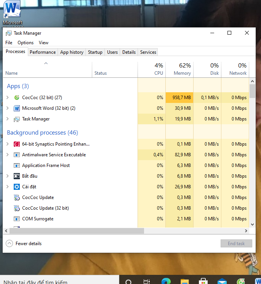
Task: Open the File menu
Action: pos(9,43)
